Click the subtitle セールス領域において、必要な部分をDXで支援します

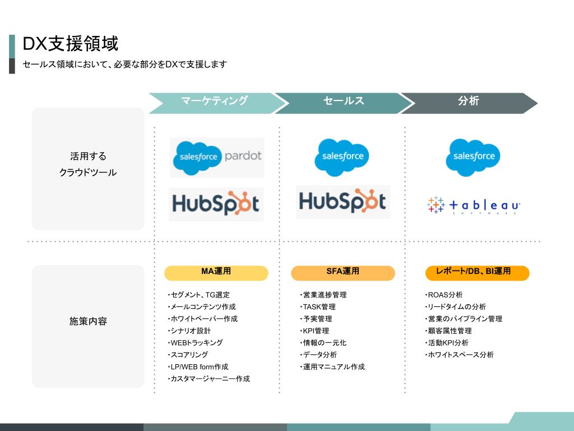(x=125, y=64)
